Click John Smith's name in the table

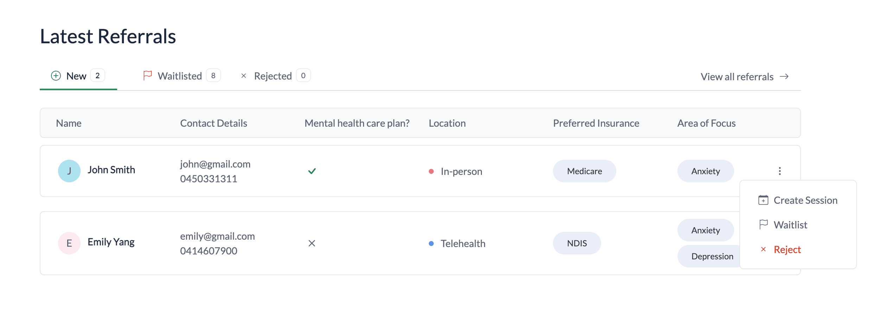pyautogui.click(x=112, y=170)
